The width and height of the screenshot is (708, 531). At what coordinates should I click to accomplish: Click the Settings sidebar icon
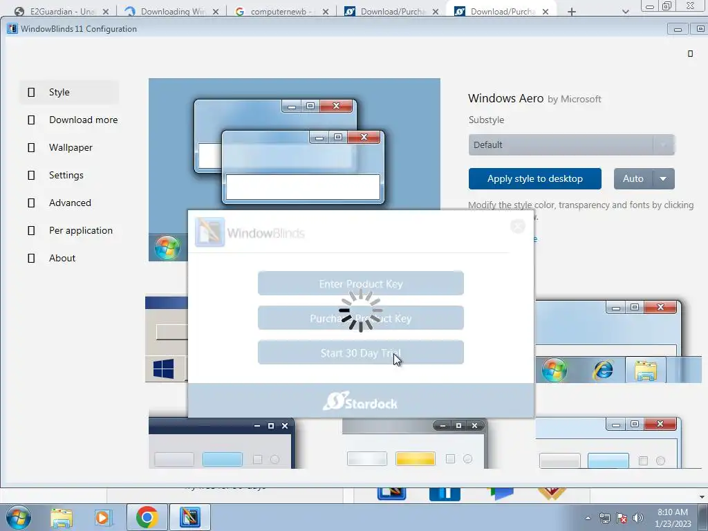(x=31, y=175)
